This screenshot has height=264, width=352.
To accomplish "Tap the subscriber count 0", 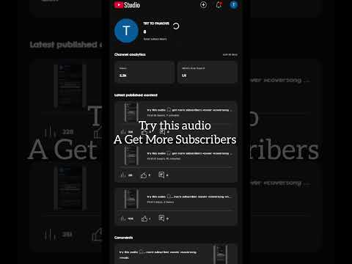I will coord(144,32).
